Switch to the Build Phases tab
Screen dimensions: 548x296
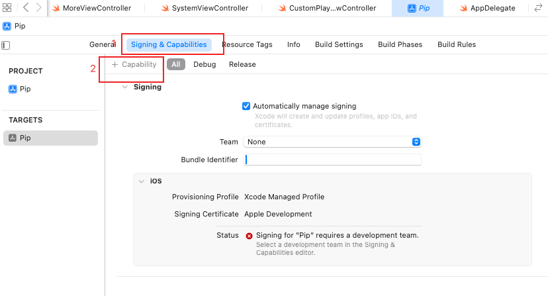pyautogui.click(x=400, y=44)
